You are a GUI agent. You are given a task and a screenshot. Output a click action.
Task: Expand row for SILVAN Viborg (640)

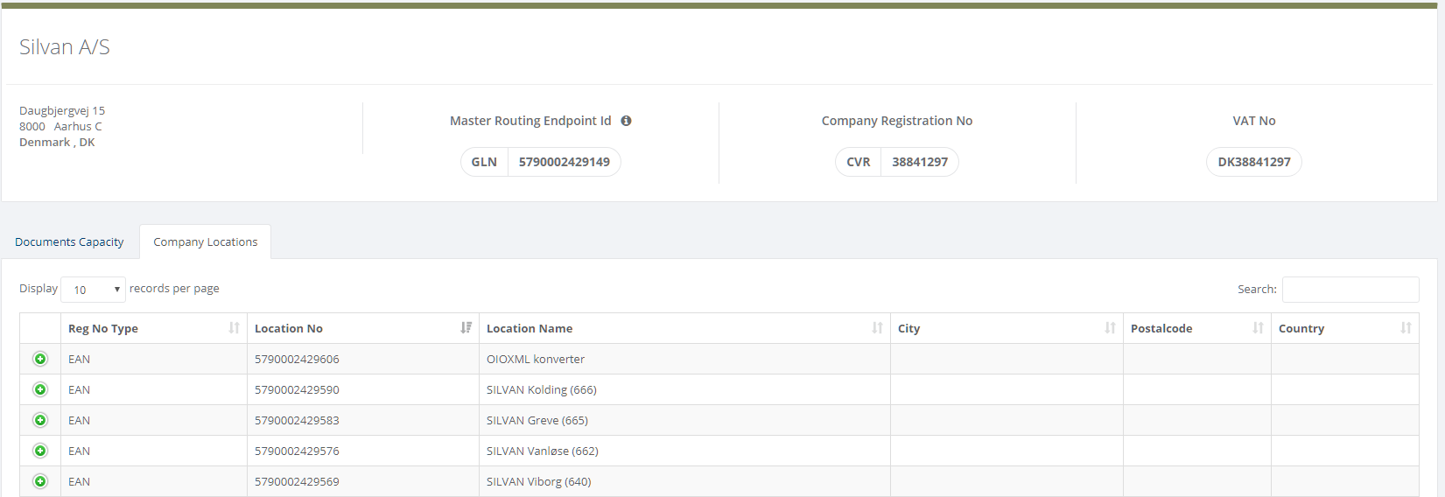click(x=40, y=481)
